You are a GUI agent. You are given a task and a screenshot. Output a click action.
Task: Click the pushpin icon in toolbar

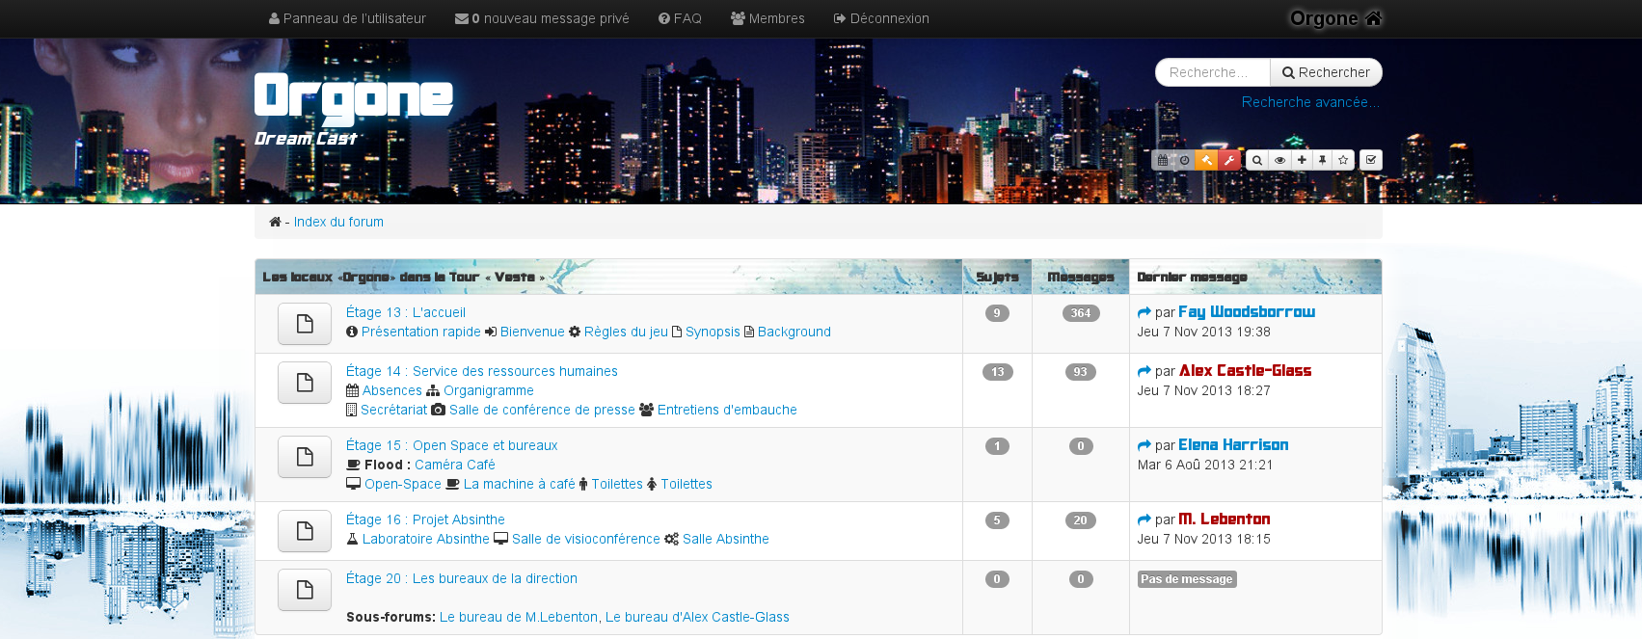1323,160
